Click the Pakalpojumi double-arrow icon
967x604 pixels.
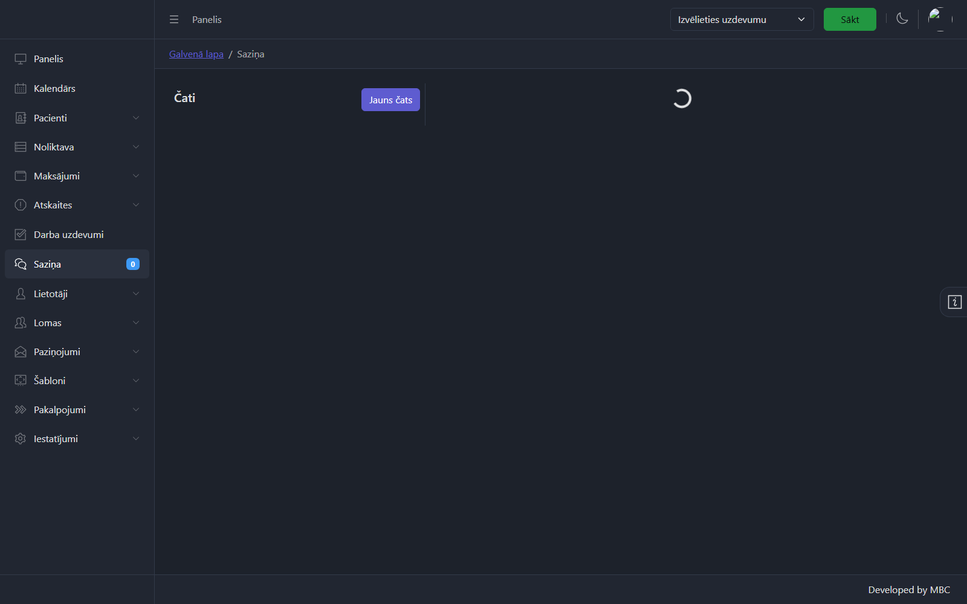point(21,410)
